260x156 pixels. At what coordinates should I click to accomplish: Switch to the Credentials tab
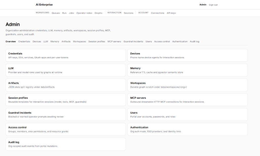[x=24, y=42]
